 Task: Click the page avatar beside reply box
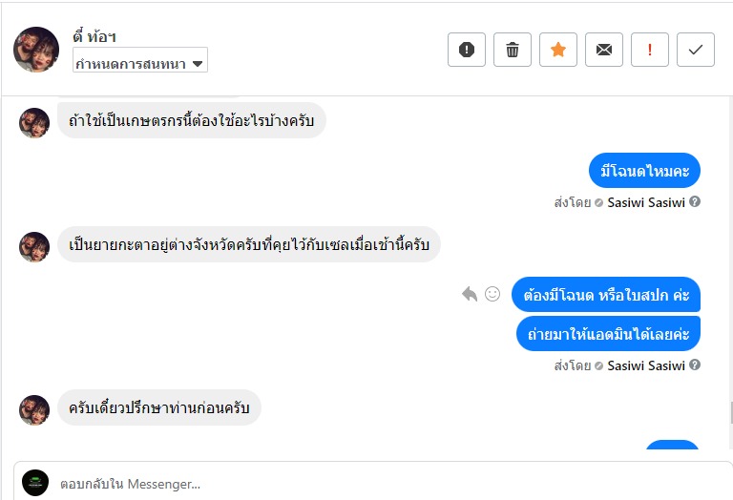coord(35,483)
